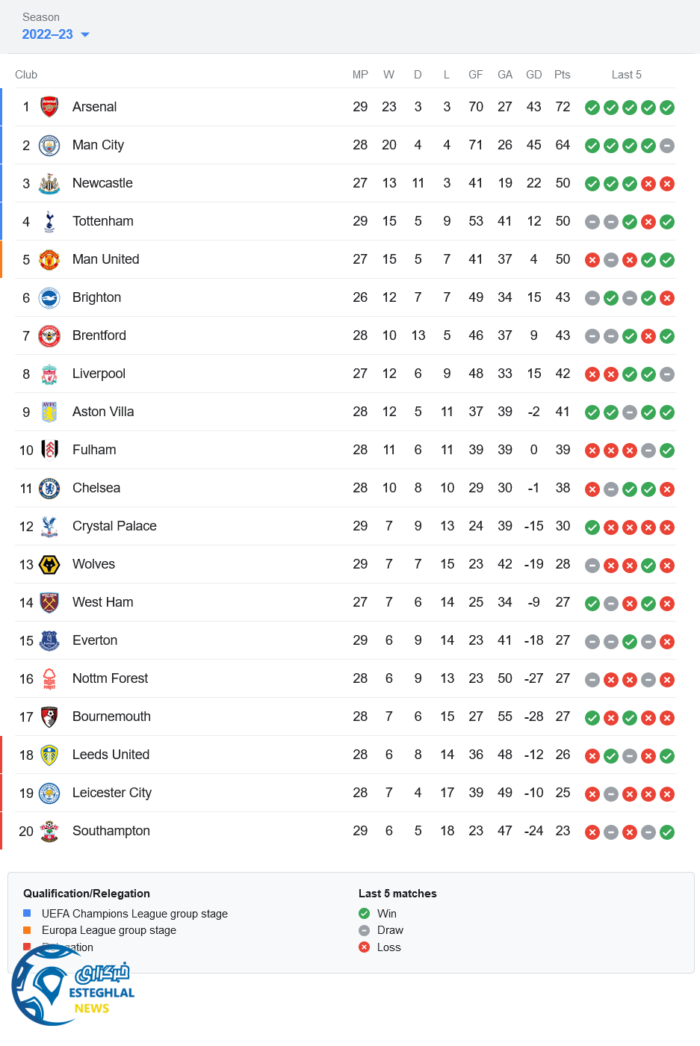Click the dropdown arrow beside the season

[85, 34]
